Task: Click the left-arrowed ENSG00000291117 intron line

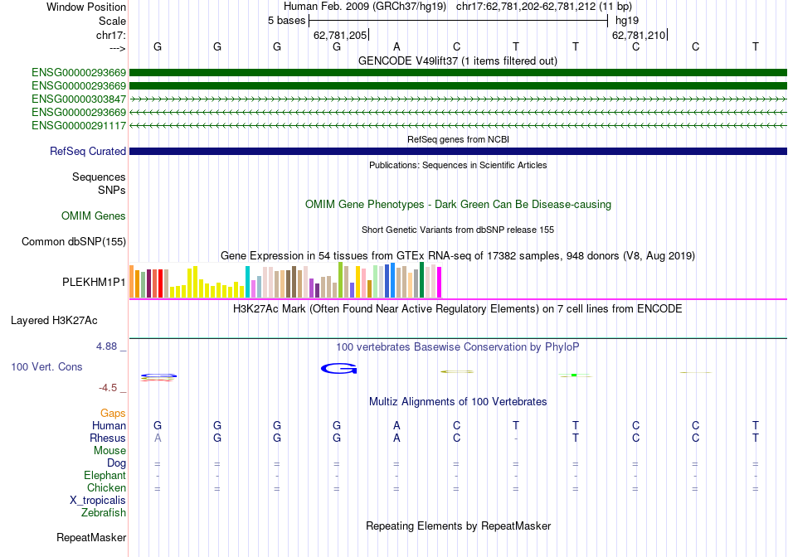Action: 458,125
